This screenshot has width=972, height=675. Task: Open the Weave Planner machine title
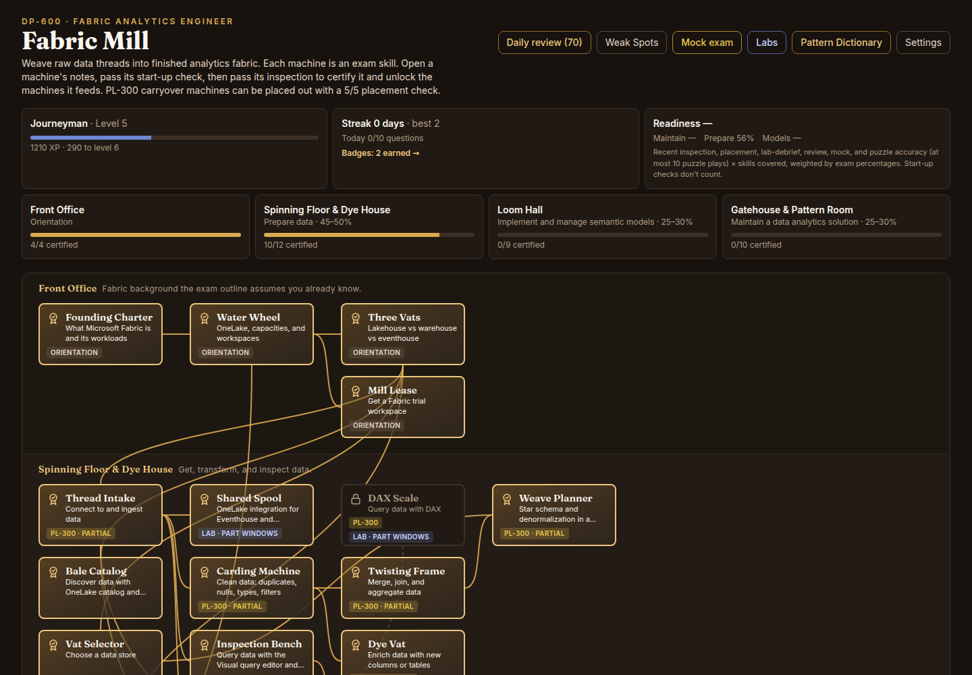pos(556,498)
